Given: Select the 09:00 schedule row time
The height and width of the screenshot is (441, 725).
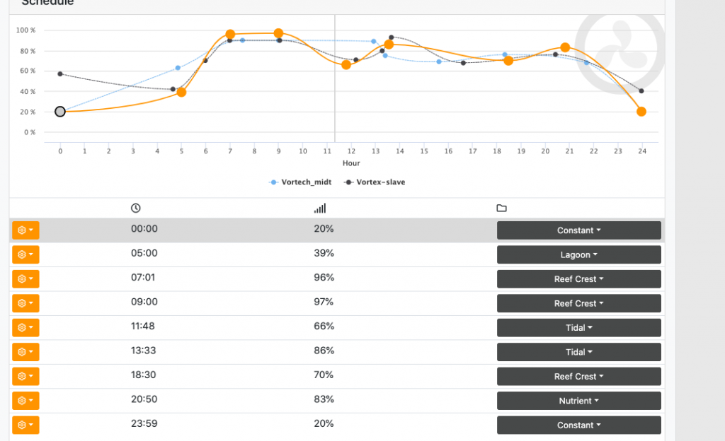Looking at the screenshot, I should (x=144, y=303).
